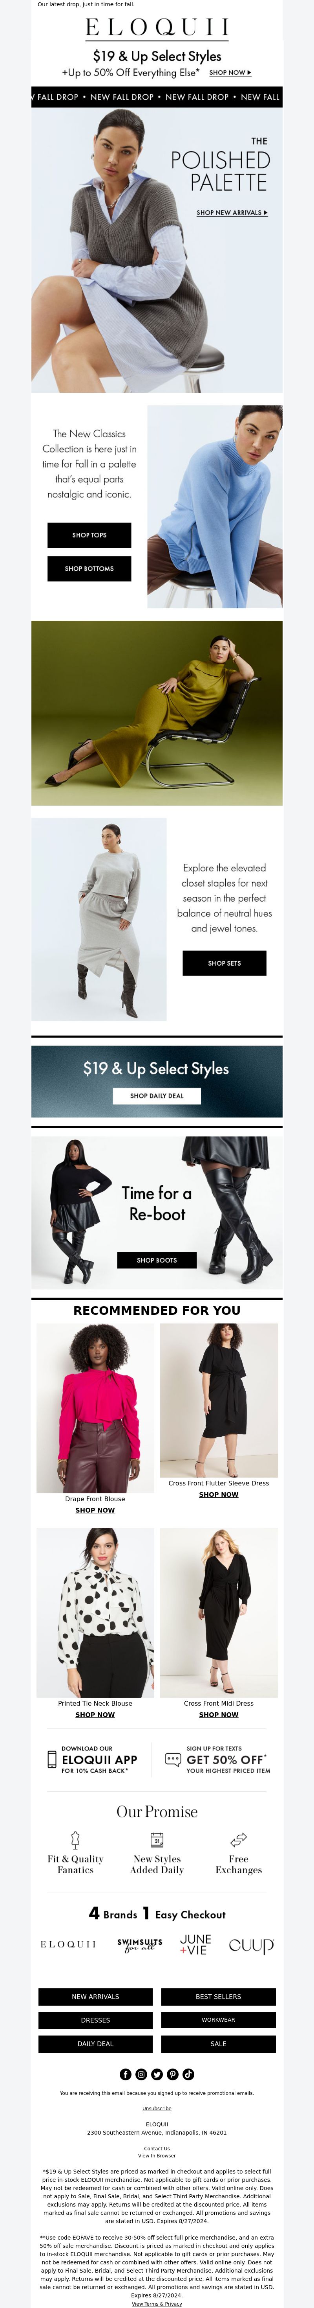Open the Pinterest social icon
Image resolution: width=314 pixels, height=2308 pixels.
point(173,2073)
